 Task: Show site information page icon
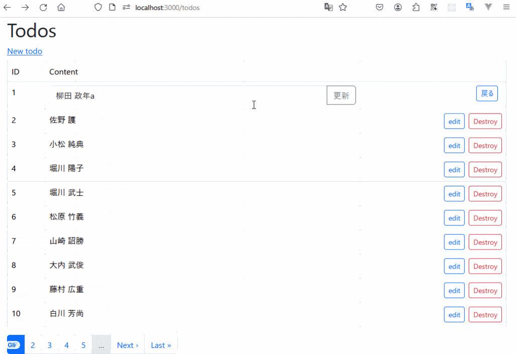point(112,7)
